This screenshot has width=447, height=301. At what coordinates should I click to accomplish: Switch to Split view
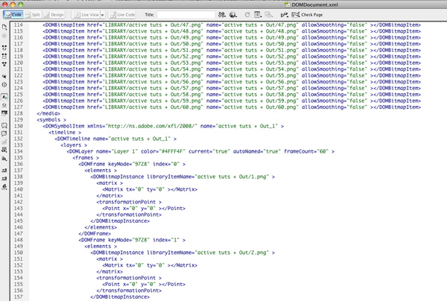[33, 15]
